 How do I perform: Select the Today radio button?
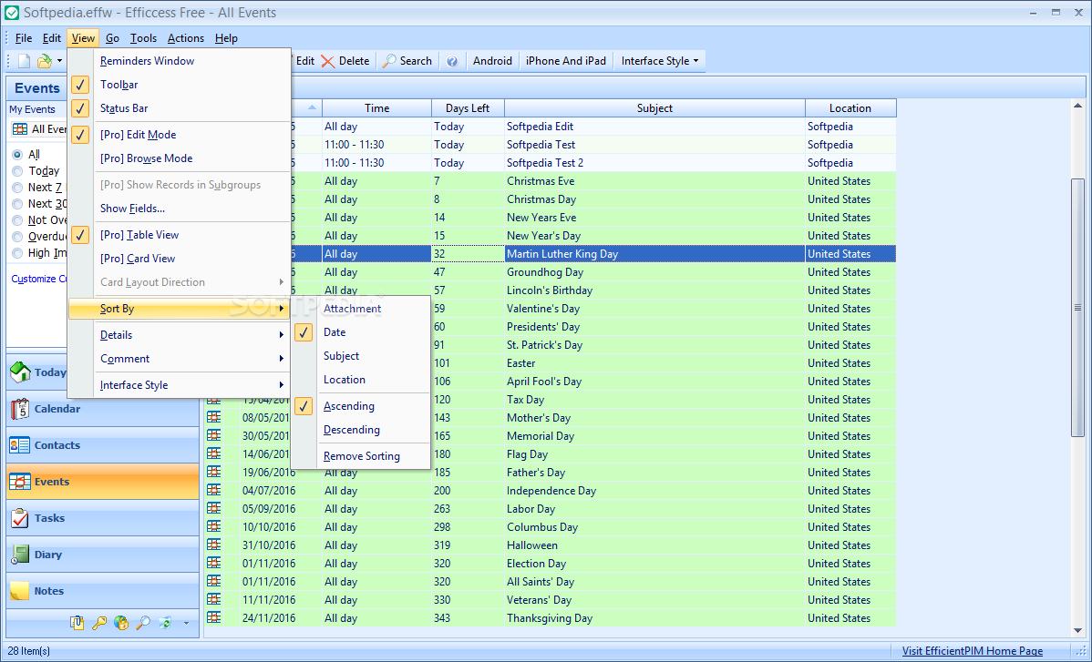coord(17,171)
